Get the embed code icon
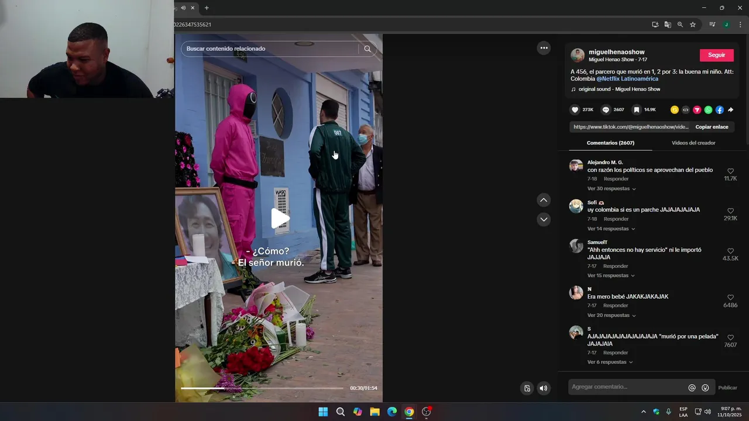The image size is (749, 421). click(686, 110)
